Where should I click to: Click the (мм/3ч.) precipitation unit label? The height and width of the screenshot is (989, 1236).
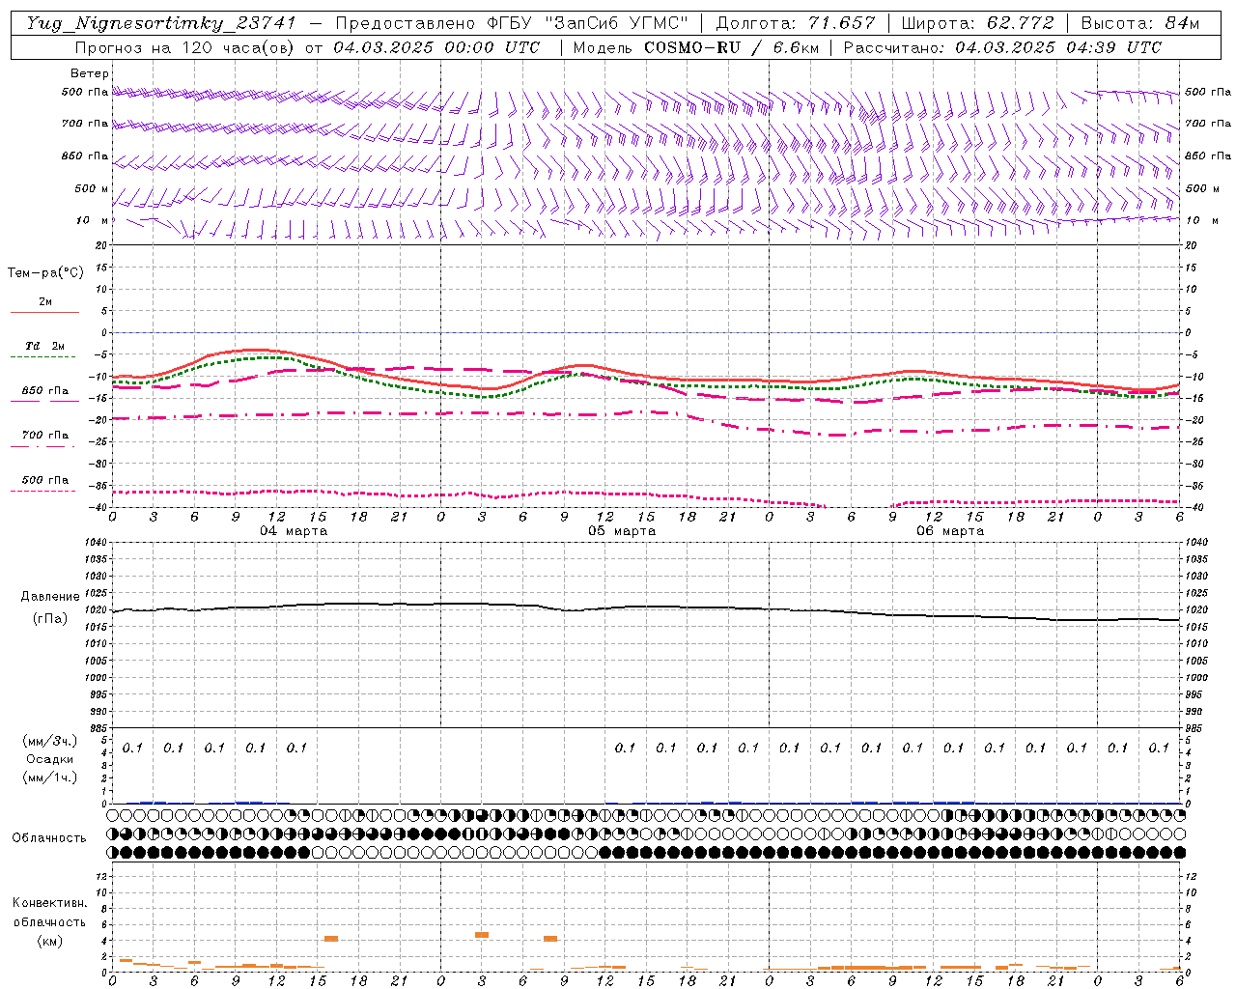(x=50, y=741)
